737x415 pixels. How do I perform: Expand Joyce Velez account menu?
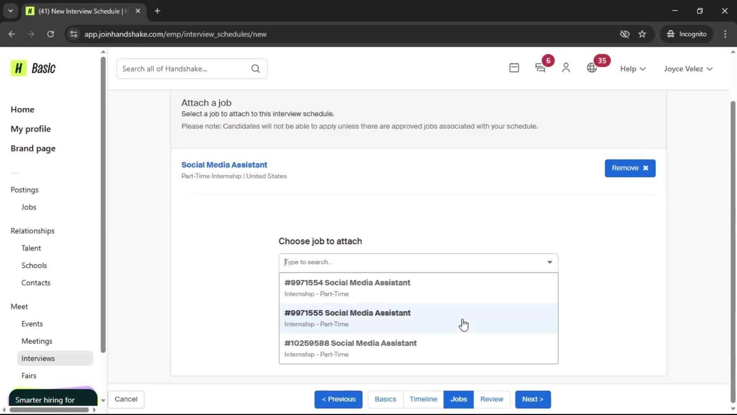pyautogui.click(x=688, y=69)
